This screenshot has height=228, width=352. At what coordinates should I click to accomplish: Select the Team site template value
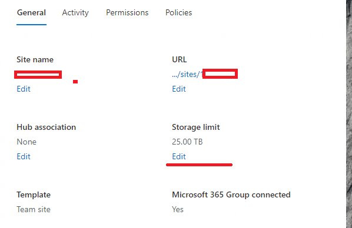point(34,209)
